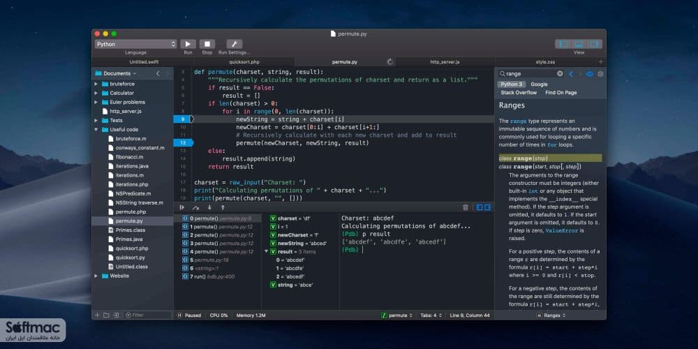Expand the bruteforce folder

tap(96, 84)
